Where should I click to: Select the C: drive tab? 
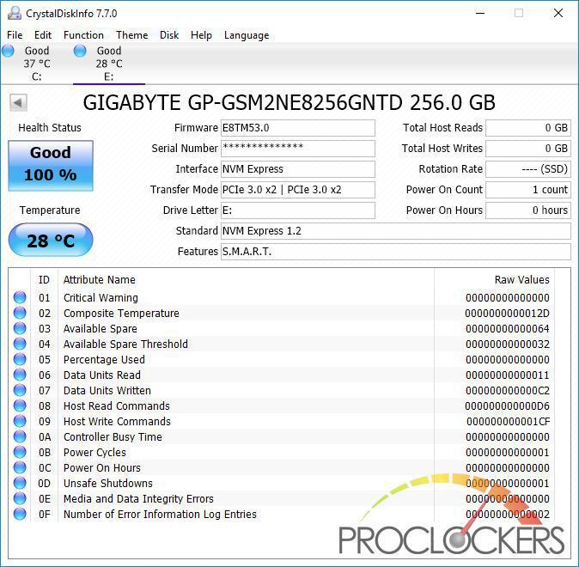point(37,64)
